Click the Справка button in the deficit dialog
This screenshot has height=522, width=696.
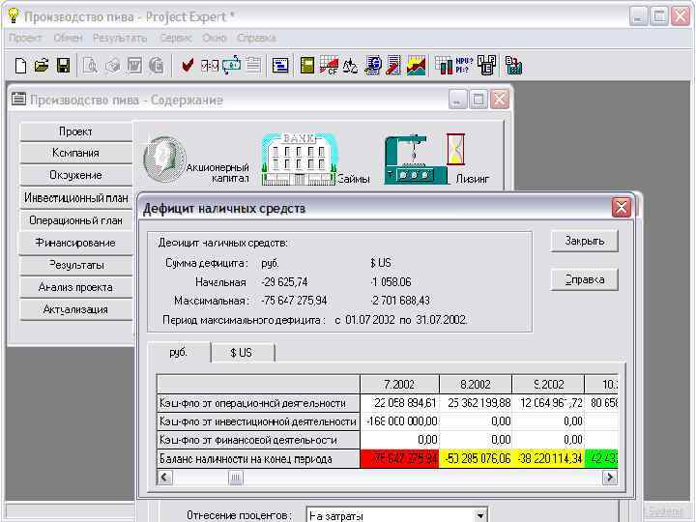584,279
